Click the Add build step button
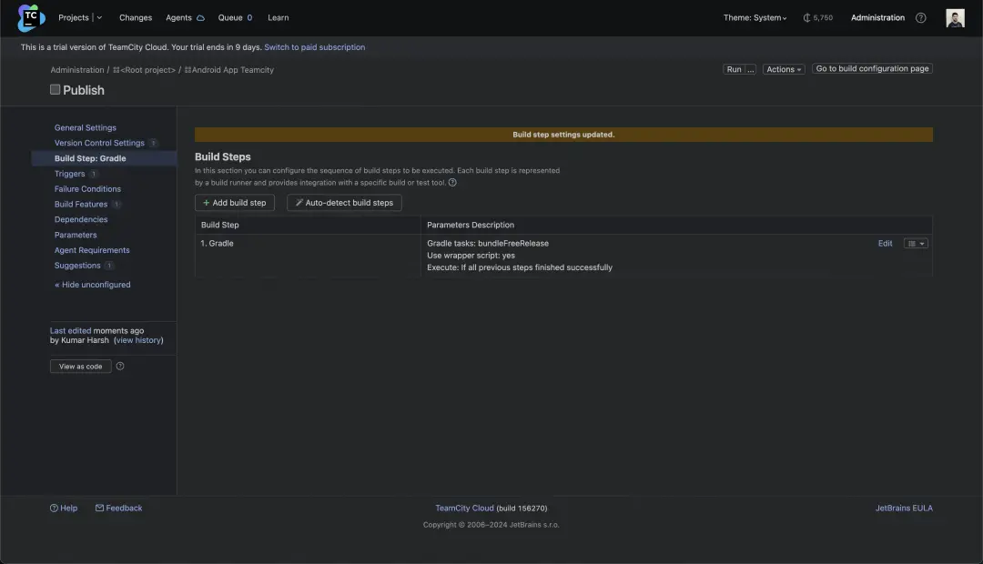This screenshot has height=564, width=983. pyautogui.click(x=235, y=203)
